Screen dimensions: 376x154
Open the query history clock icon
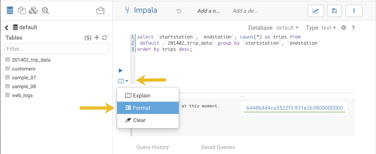point(179,11)
